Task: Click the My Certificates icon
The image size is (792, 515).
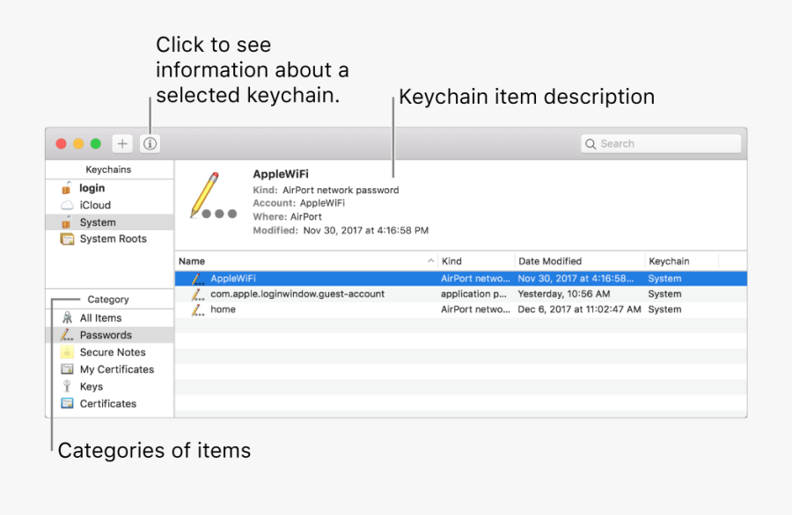Action: 67,369
